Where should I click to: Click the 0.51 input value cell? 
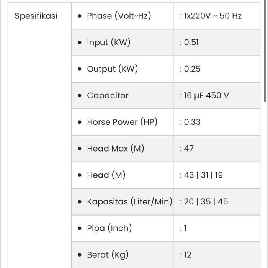[x=190, y=42]
